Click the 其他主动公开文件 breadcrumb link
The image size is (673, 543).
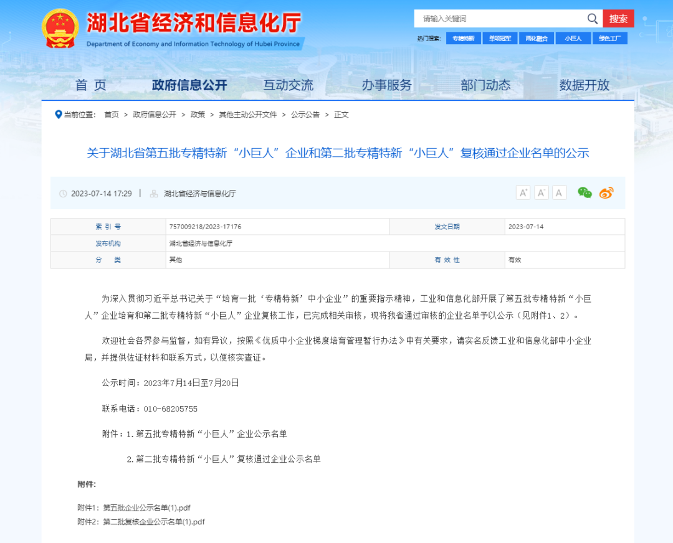pyautogui.click(x=247, y=115)
